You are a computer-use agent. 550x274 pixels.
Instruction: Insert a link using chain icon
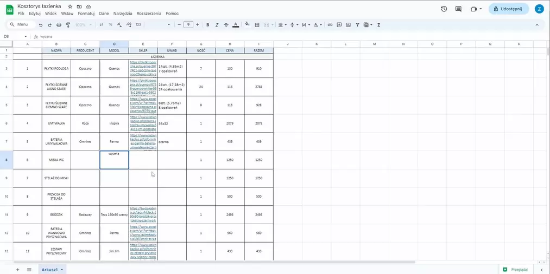tap(330, 25)
